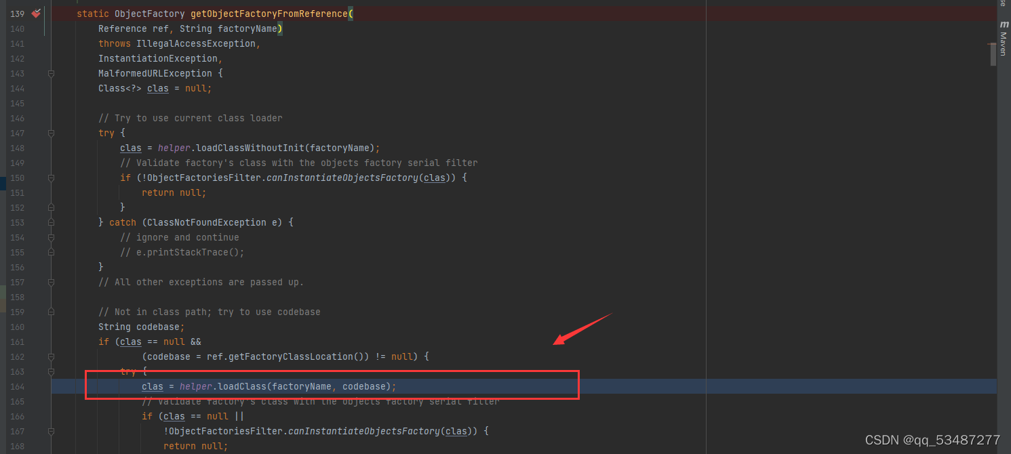Click 'ClassNotFoundException' in the catch clause

point(207,222)
